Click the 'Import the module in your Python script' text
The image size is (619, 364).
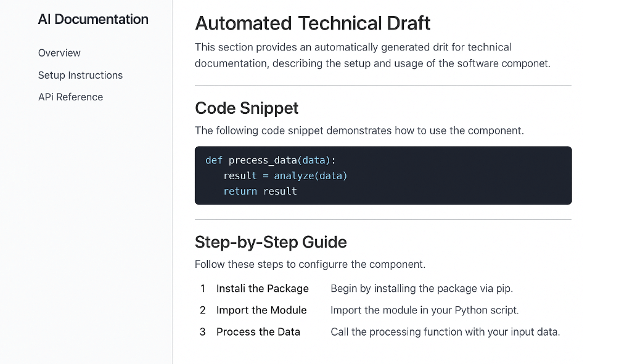tap(424, 310)
